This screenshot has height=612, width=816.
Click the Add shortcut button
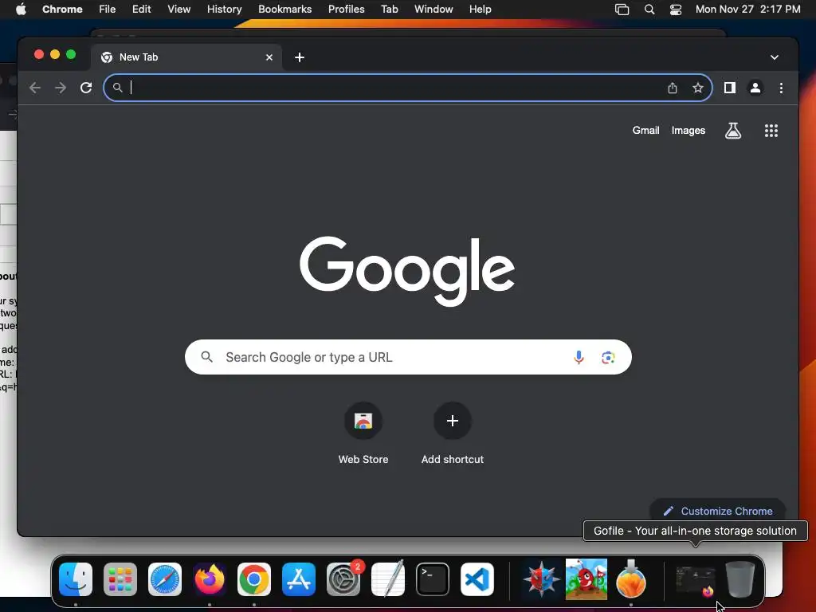[x=453, y=433]
